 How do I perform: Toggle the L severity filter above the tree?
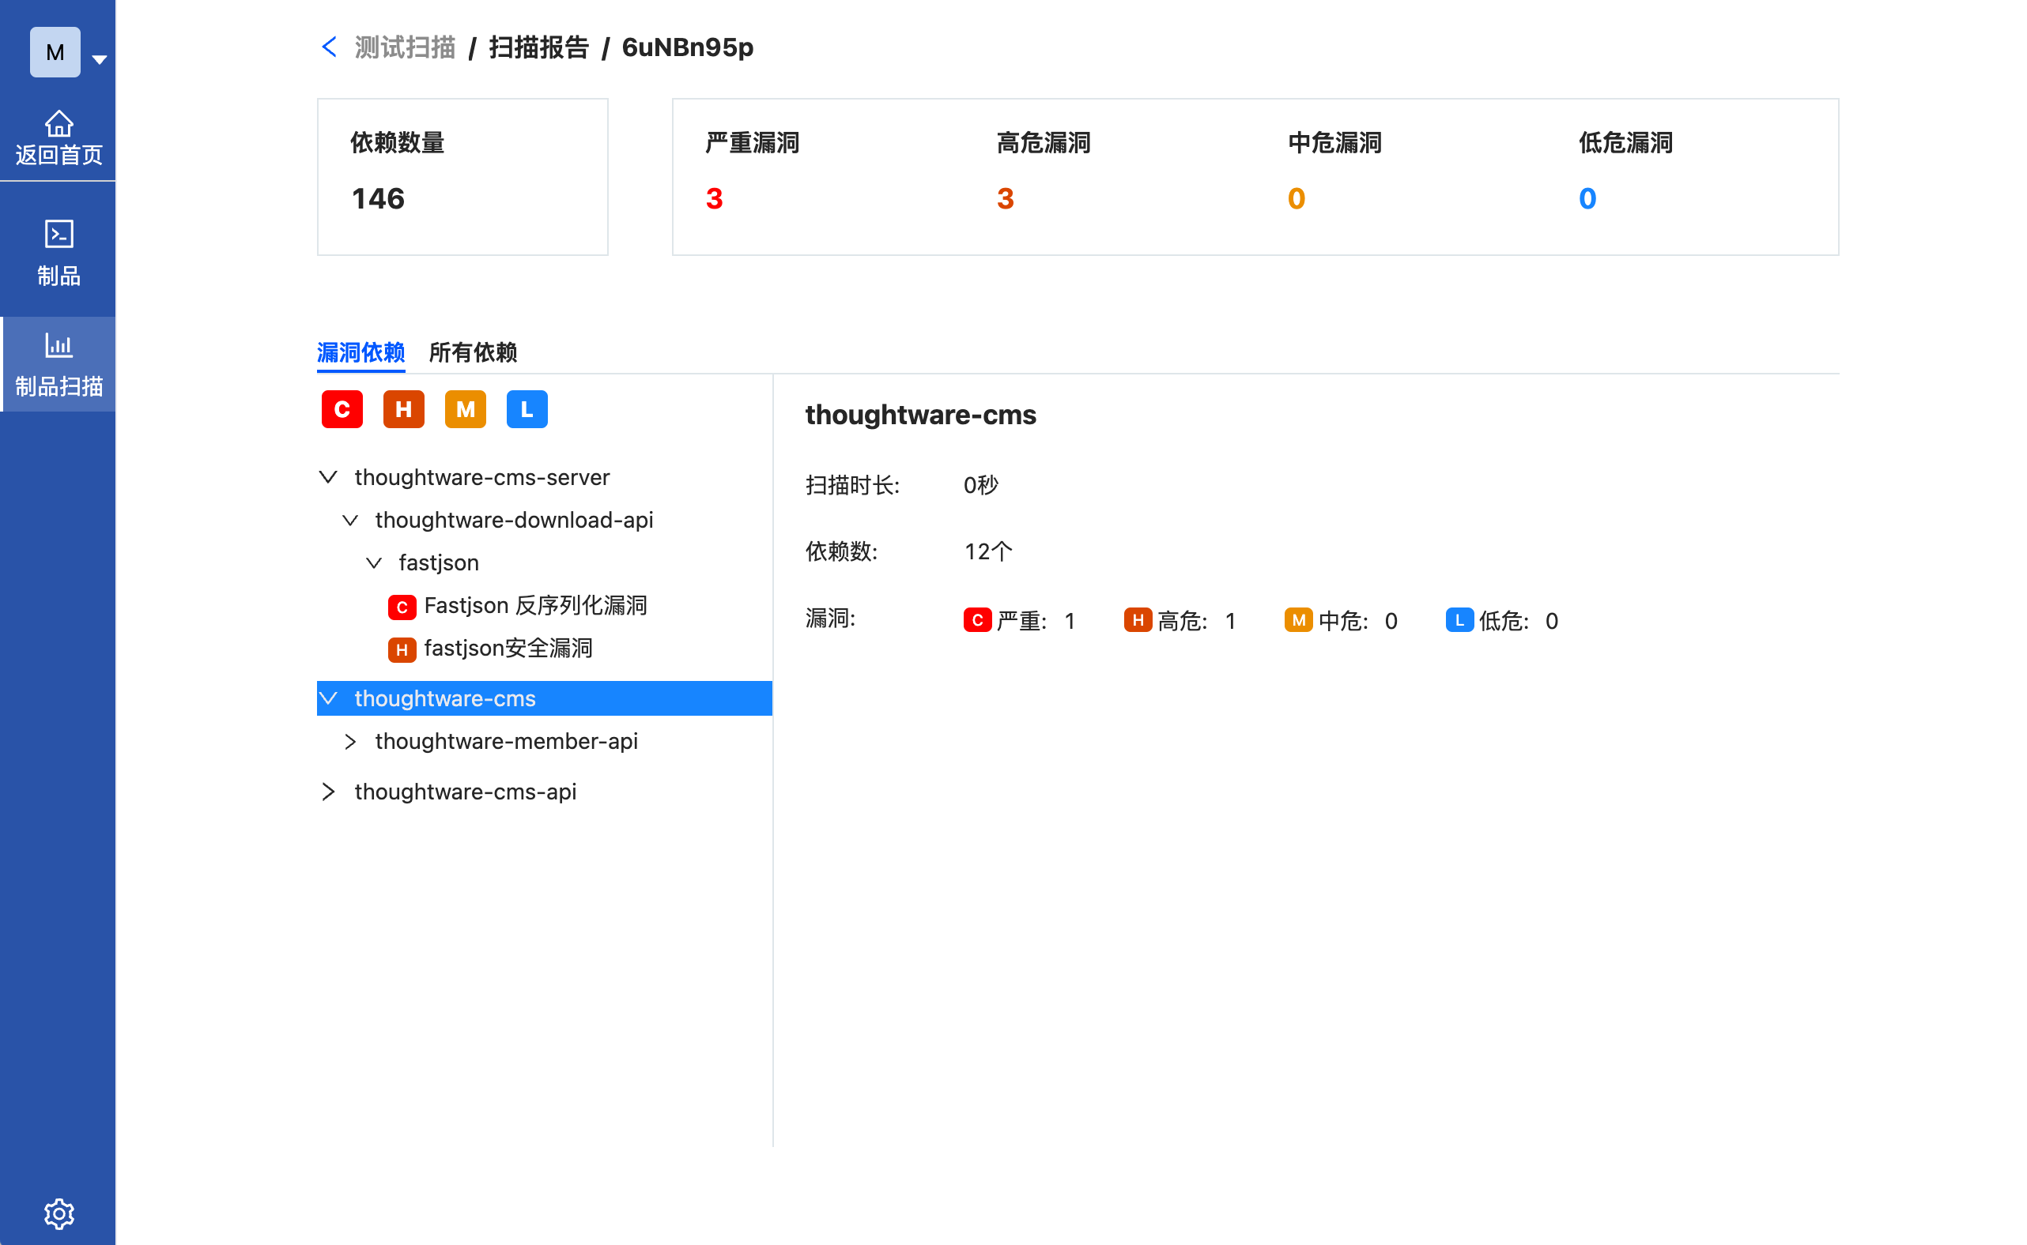click(527, 409)
